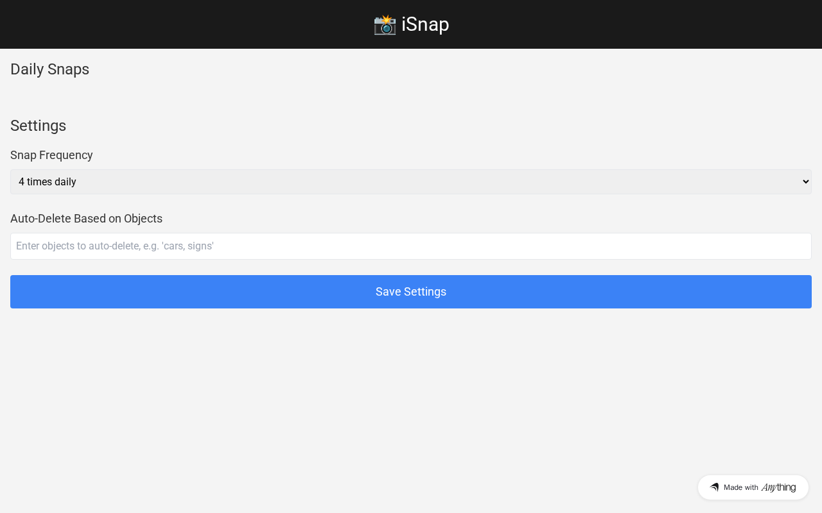
Task: Click the iSnap title in header
Action: (x=425, y=24)
